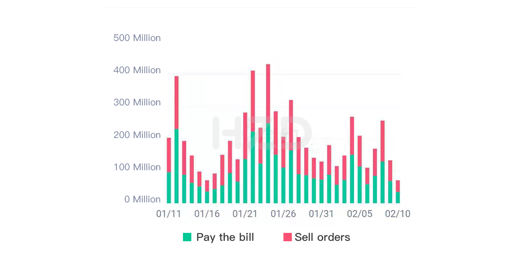Select the 01/26 date label
The image size is (525, 268).
(283, 214)
